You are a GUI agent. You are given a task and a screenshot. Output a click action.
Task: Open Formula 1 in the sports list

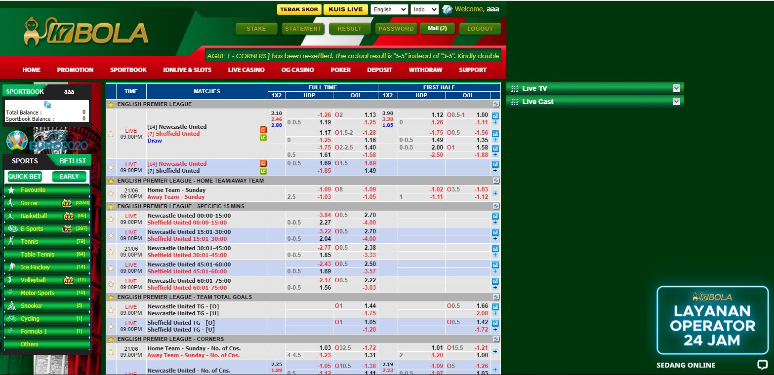(47, 331)
